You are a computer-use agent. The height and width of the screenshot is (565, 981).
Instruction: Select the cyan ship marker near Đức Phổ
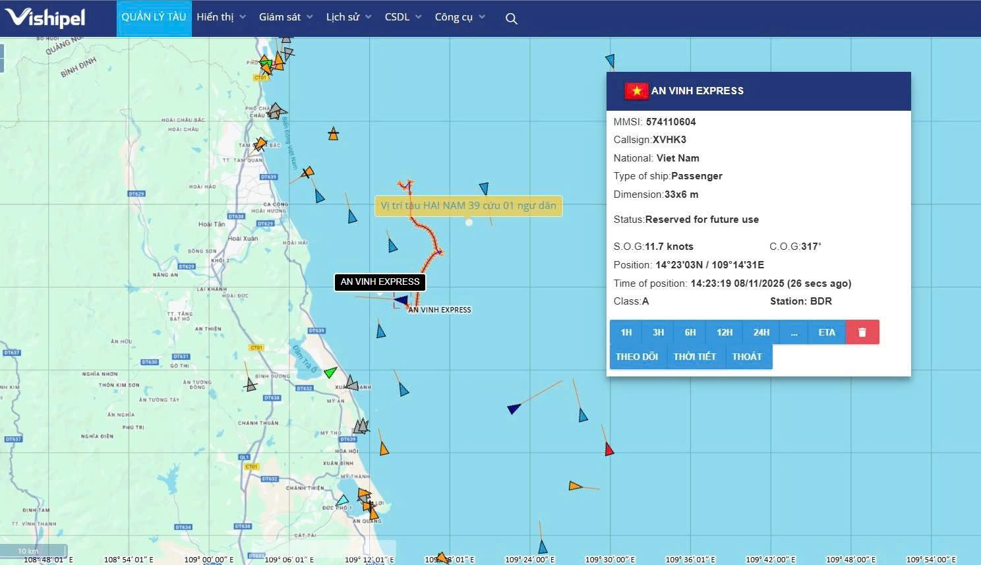pyautogui.click(x=342, y=500)
